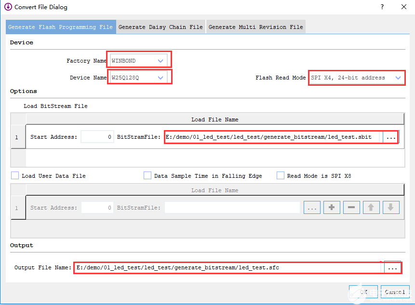Open the Device Name W25Q128Q dropdown

coord(139,78)
